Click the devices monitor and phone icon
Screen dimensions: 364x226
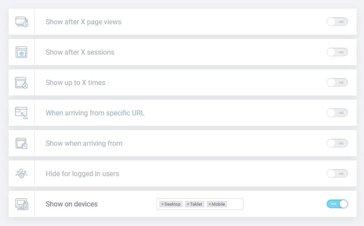(x=21, y=204)
